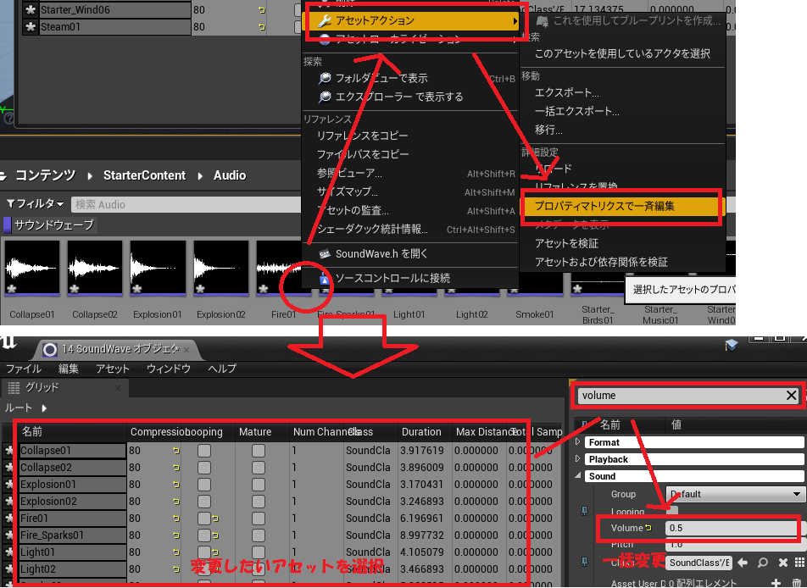Add element with plus icon in Asset User Data
This screenshot has height=588, width=807.
click(x=776, y=582)
